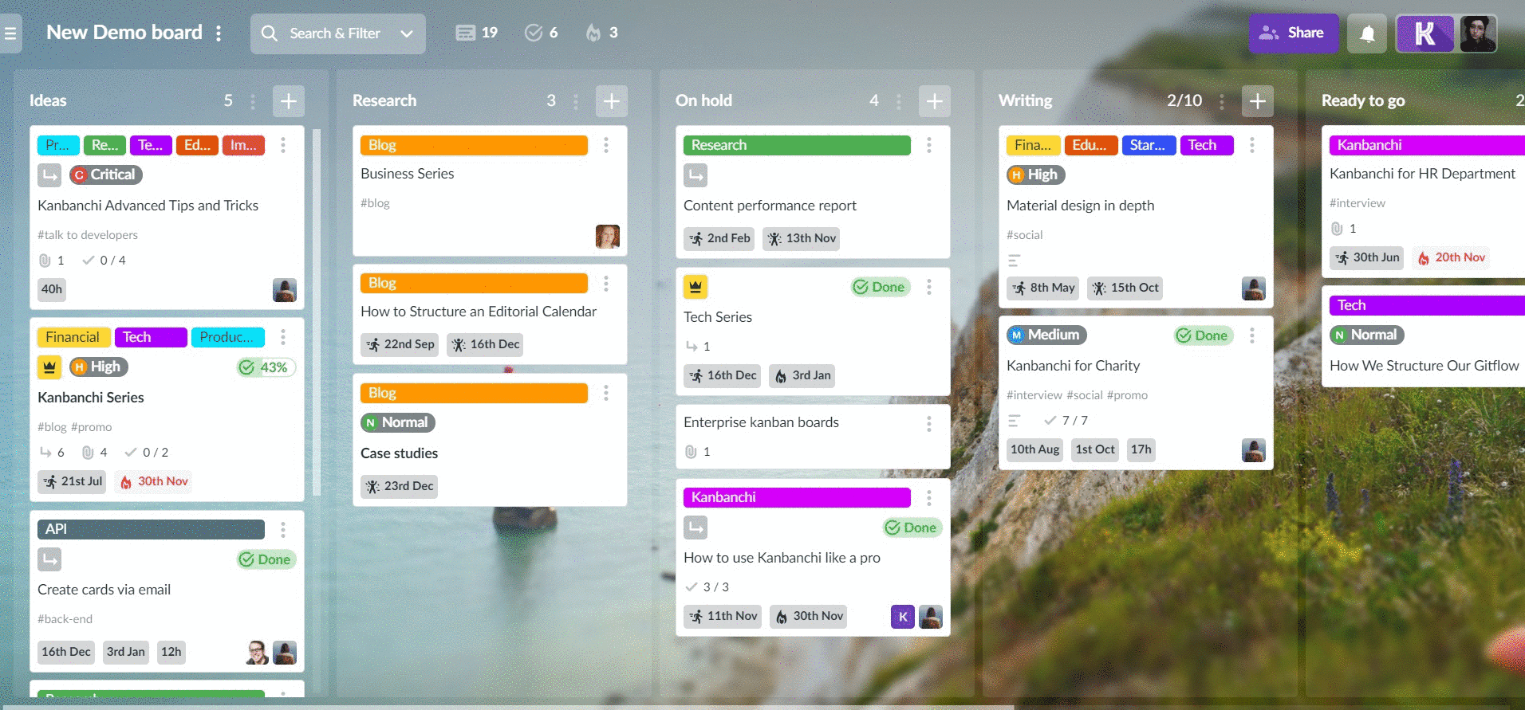Click 0/2 checklist on Kanbanchi Series
The height and width of the screenshot is (710, 1525).
pos(147,453)
